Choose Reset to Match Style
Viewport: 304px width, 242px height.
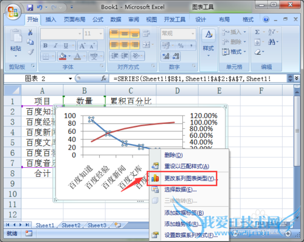tap(189, 167)
